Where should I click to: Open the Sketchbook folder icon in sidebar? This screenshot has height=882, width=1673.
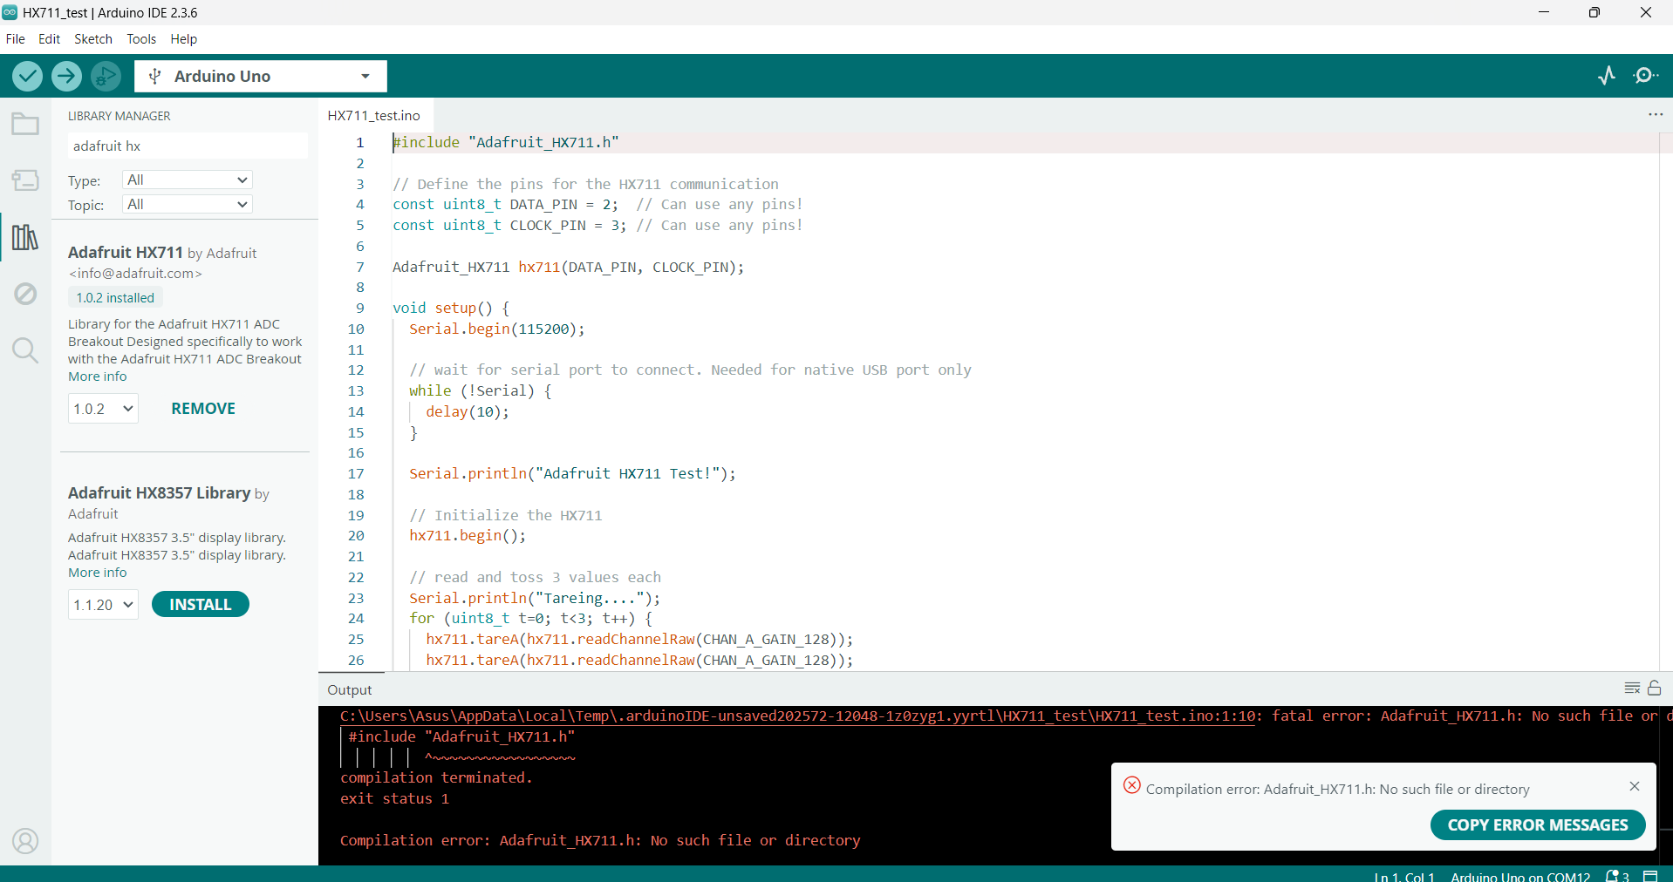(24, 124)
